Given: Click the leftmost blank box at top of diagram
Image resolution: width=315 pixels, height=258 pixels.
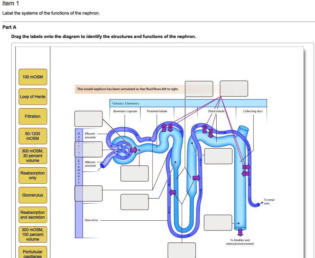Looking at the screenshot, I should (x=199, y=89).
